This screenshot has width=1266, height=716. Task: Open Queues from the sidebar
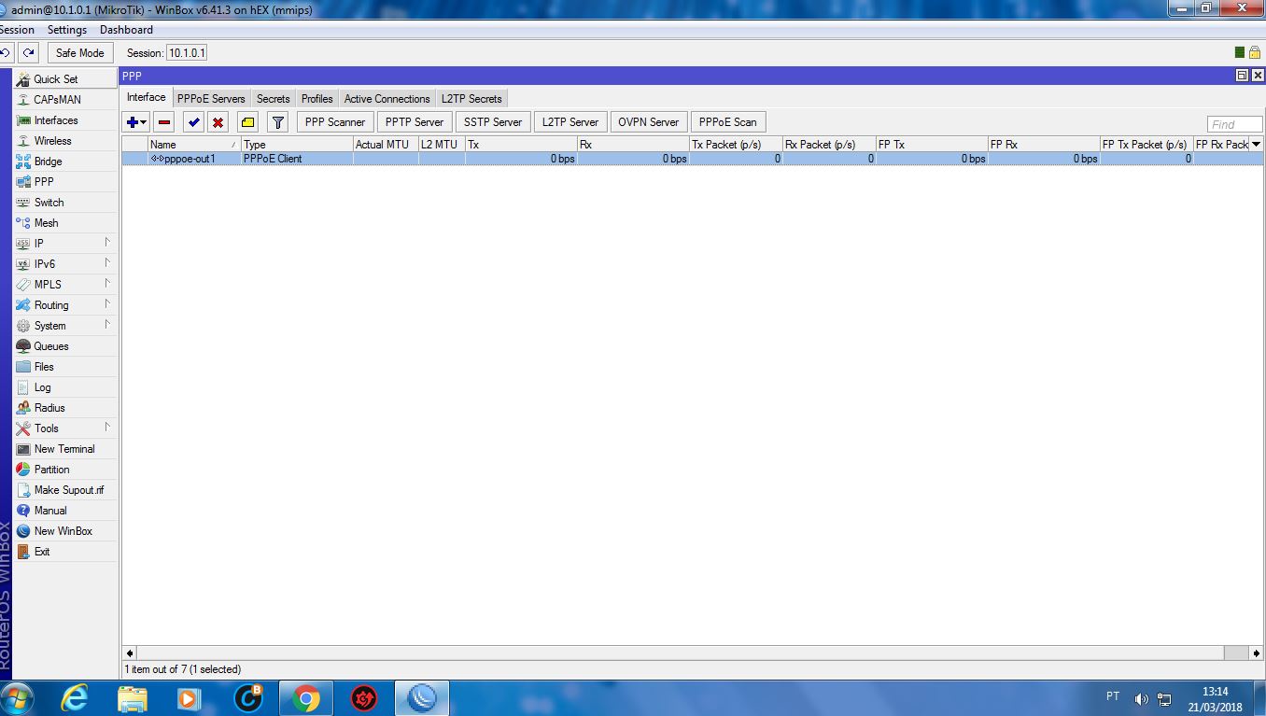point(65,346)
